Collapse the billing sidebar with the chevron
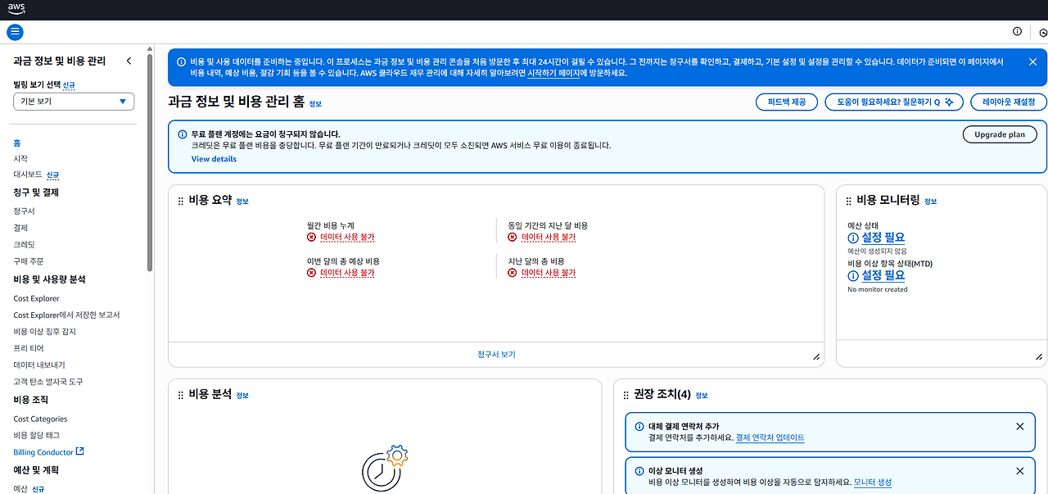Image resolution: width=1048 pixels, height=494 pixels. click(129, 61)
